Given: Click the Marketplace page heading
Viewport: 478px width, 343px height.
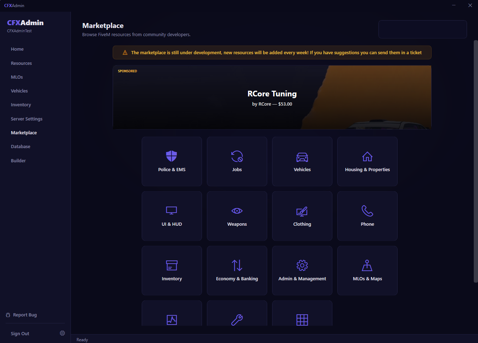Looking at the screenshot, I should tap(103, 26).
